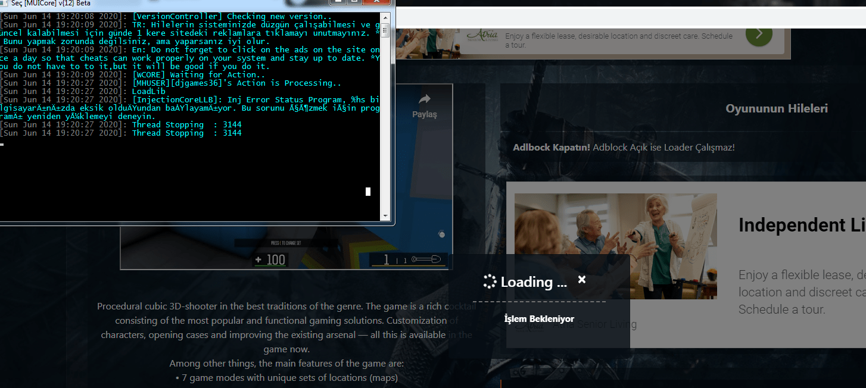The image size is (866, 388).
Task: Click '7 game modes' bullet text
Action: pos(286,377)
